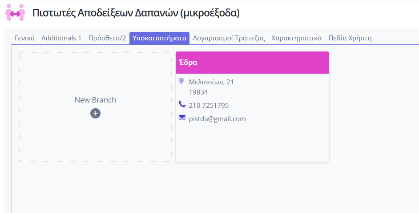Go to the Λογαριασμοί Τράπεζας tab
The image size is (419, 213).
point(229,38)
